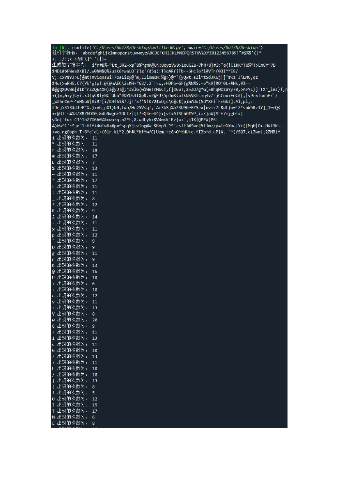Select the count line for letter B
339x479 pixels.
74,162
